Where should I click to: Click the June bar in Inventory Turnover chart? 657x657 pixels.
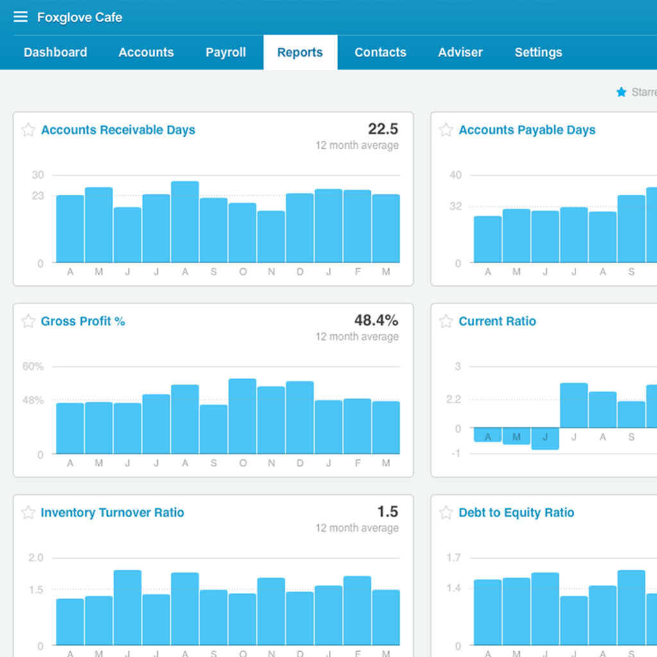[x=127, y=610]
